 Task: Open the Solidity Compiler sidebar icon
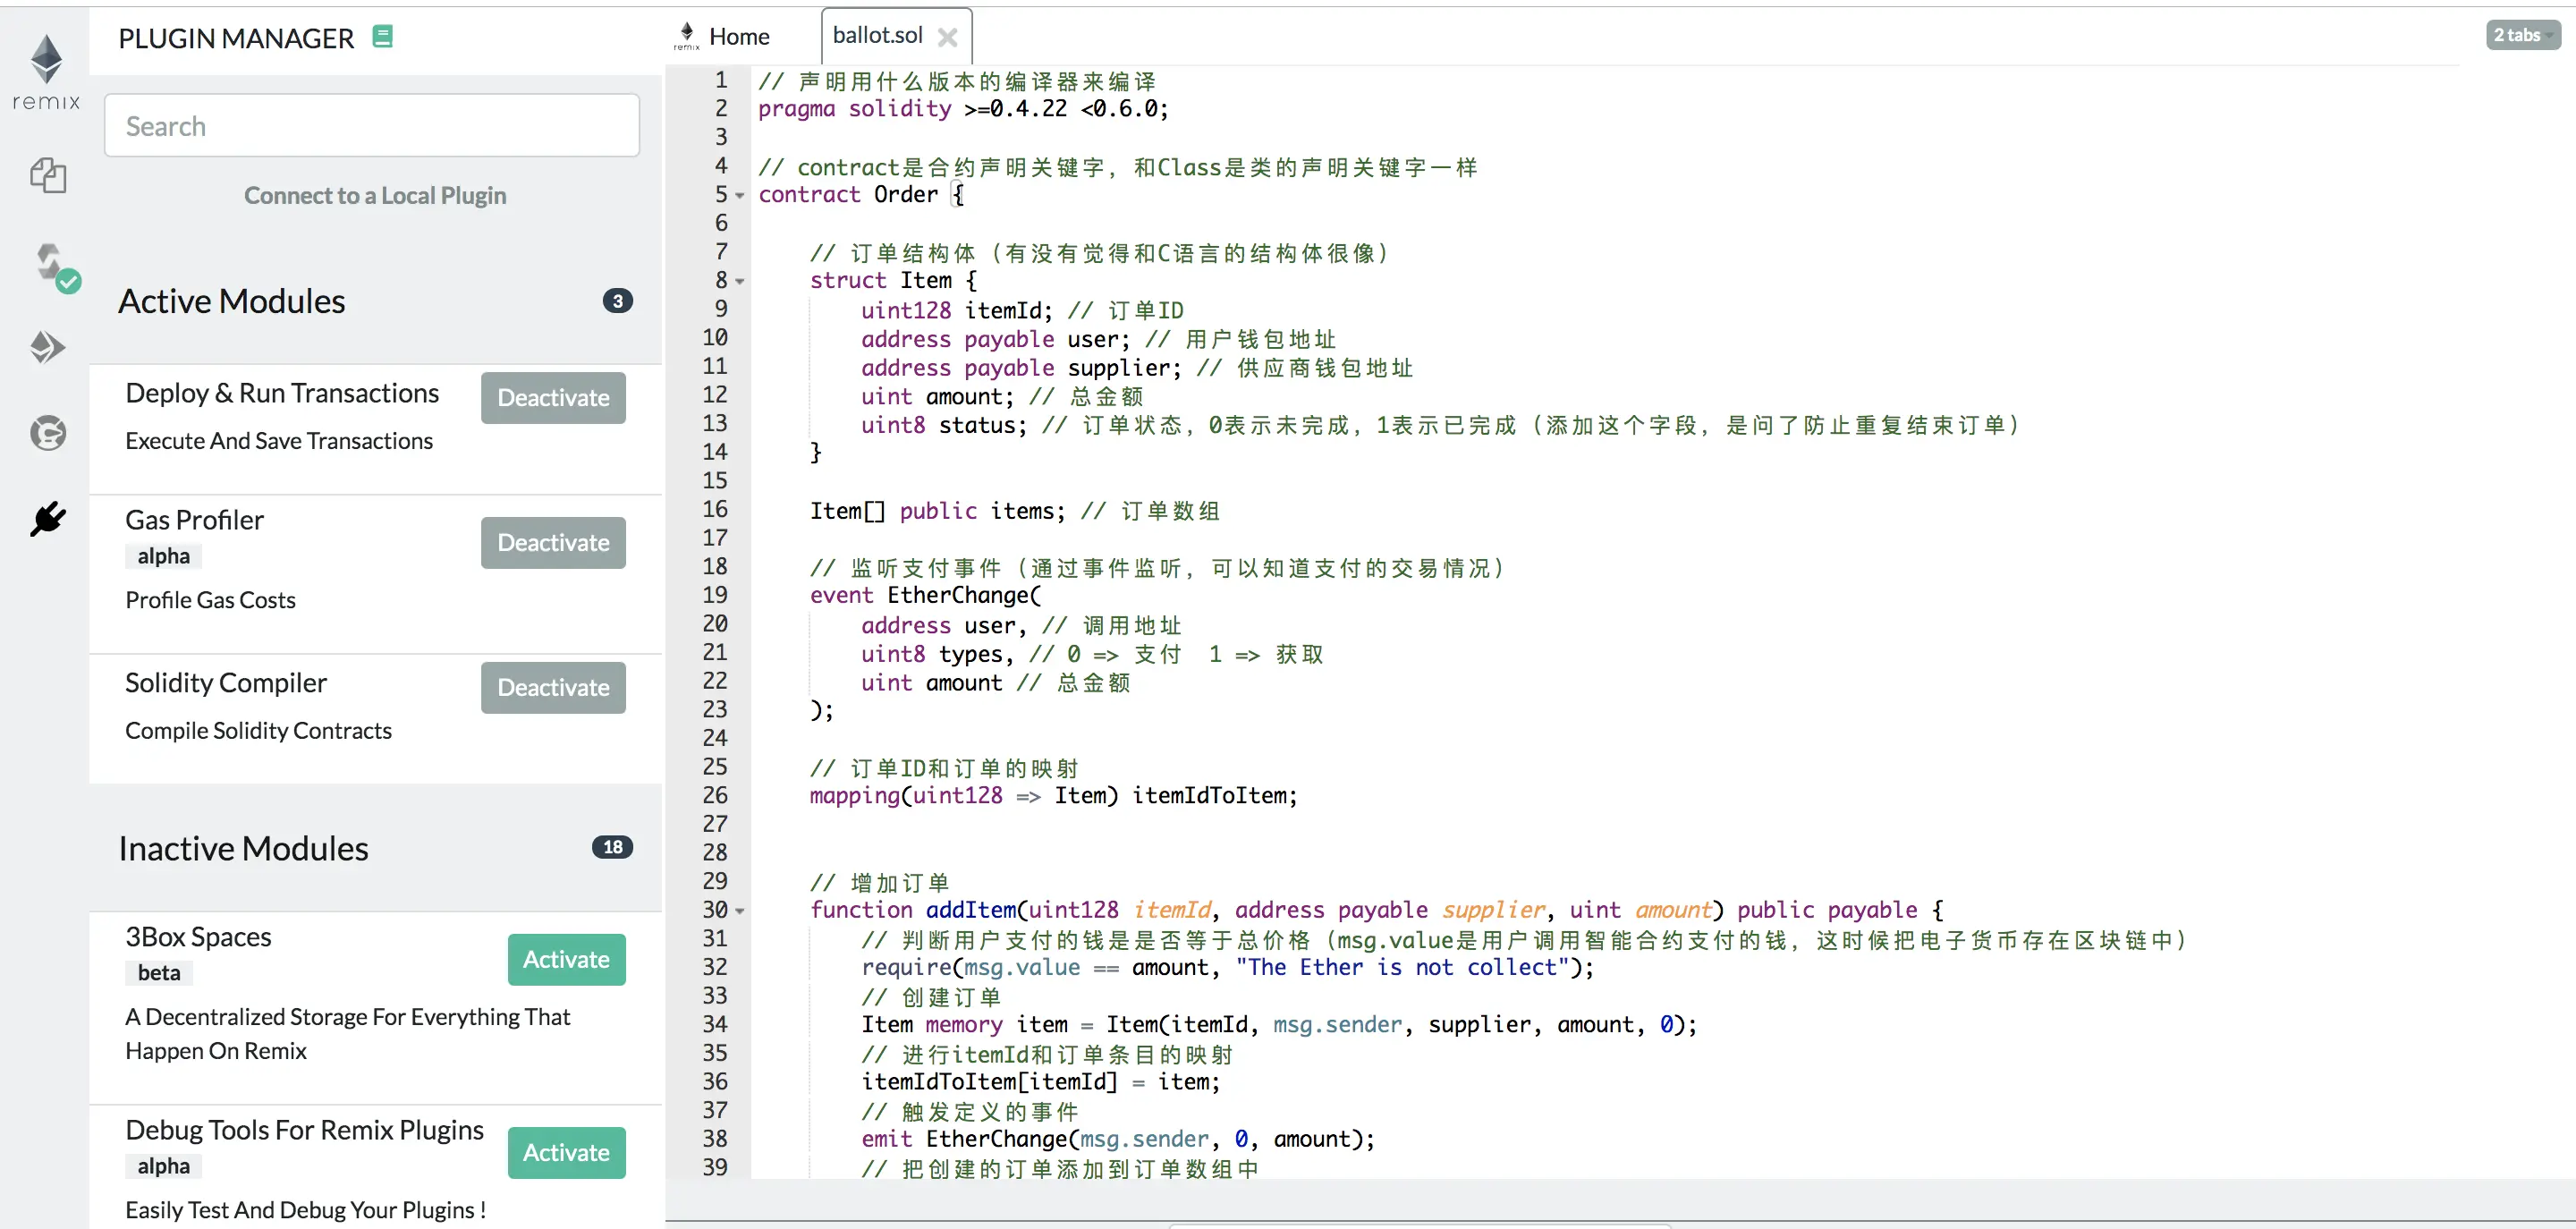coord(50,266)
